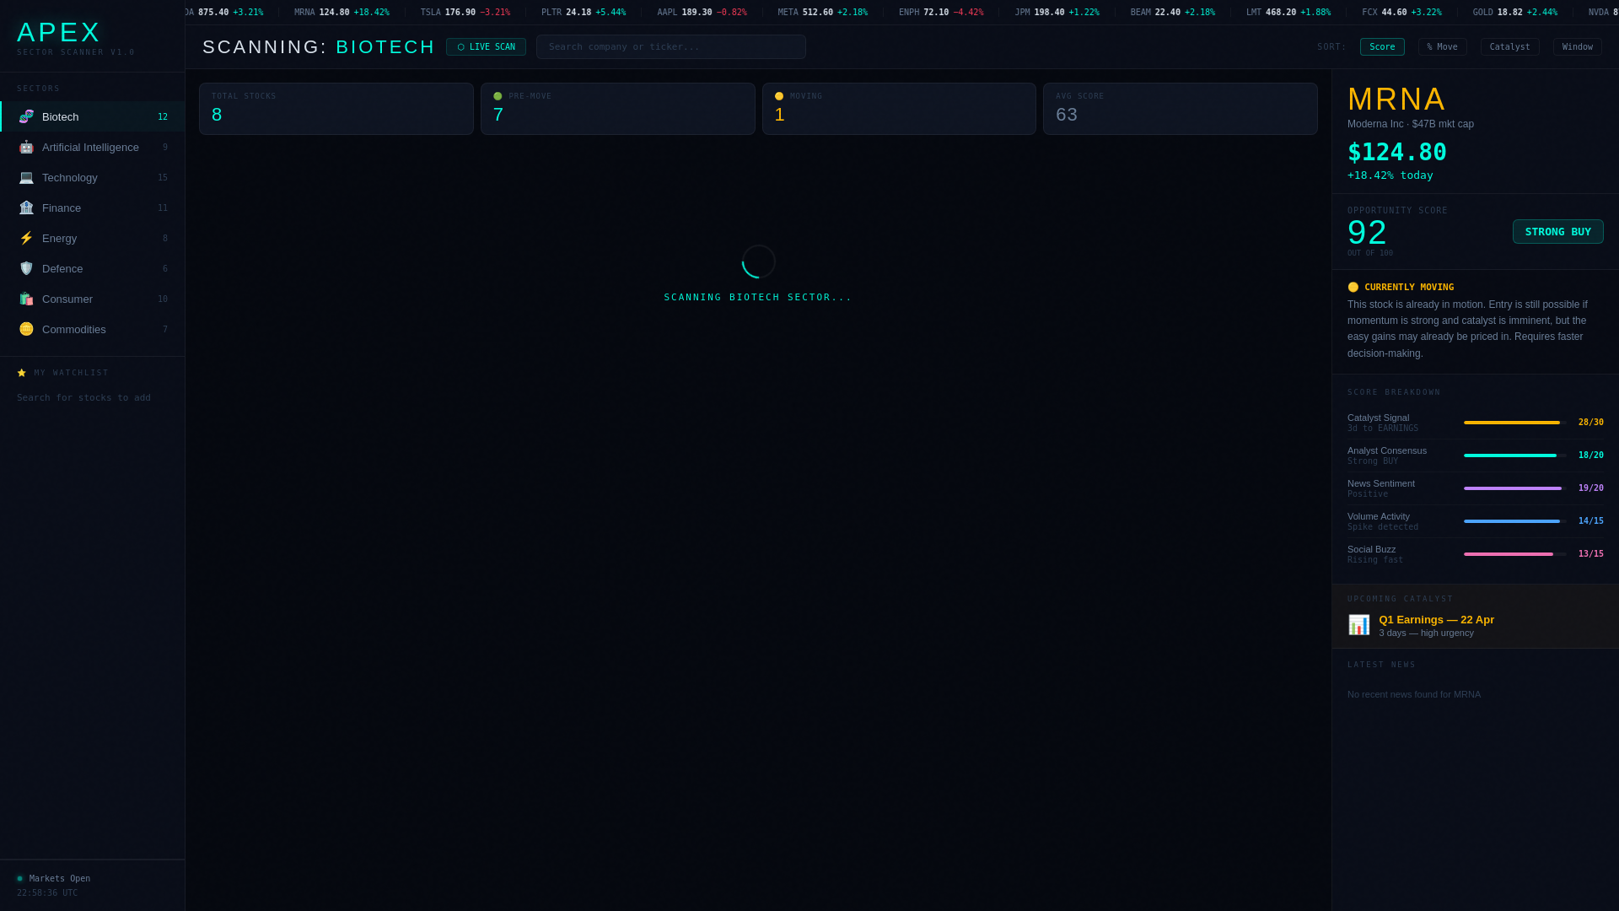The height and width of the screenshot is (911, 1619).
Task: Click the Biotech DNA icon
Action: tap(26, 116)
